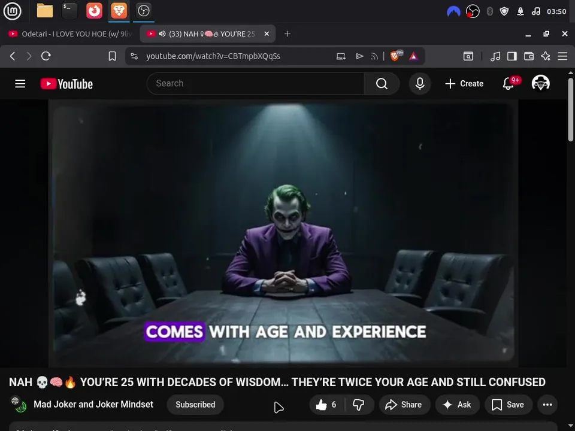Screen dimensions: 575x431
Task: Open Brave Playlist send icon in address bar
Action: pos(359,56)
